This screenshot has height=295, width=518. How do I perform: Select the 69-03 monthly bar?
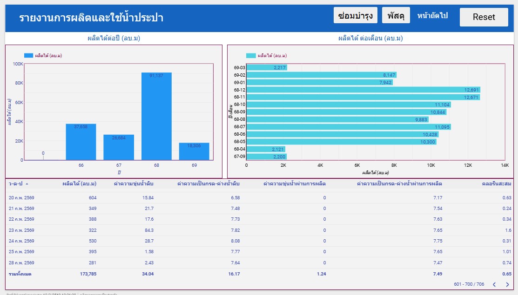pos(267,67)
